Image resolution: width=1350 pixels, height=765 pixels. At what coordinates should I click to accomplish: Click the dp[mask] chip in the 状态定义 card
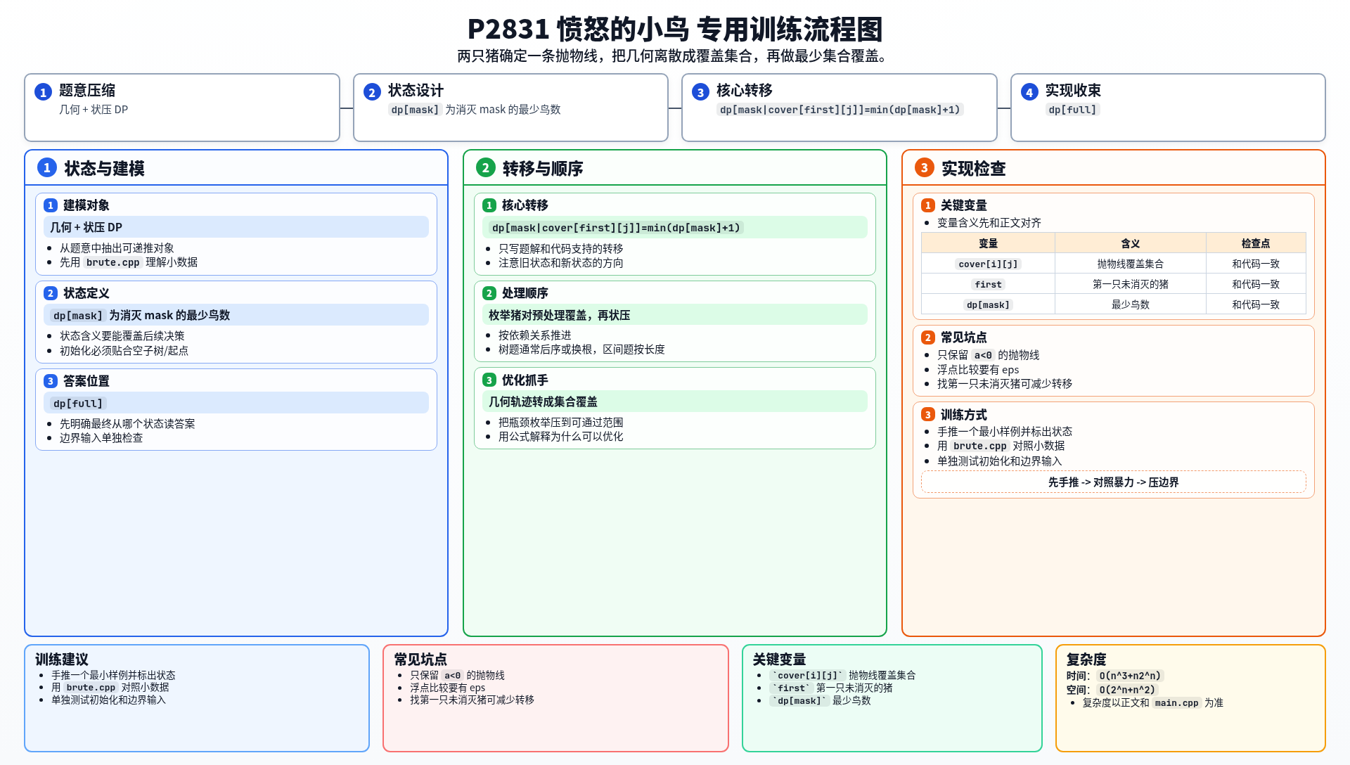78,316
